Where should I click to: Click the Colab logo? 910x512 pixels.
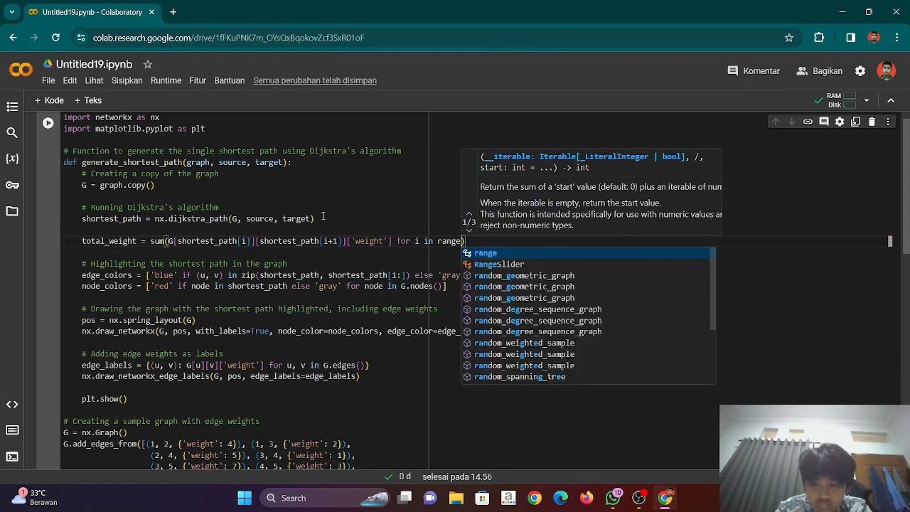(21, 70)
